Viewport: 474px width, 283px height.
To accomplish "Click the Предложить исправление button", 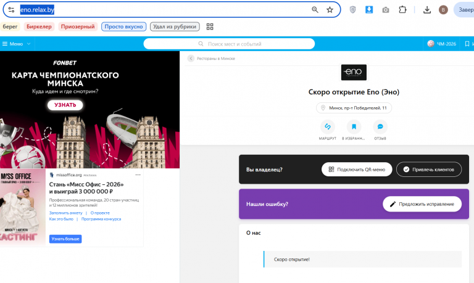I will pos(422,204).
